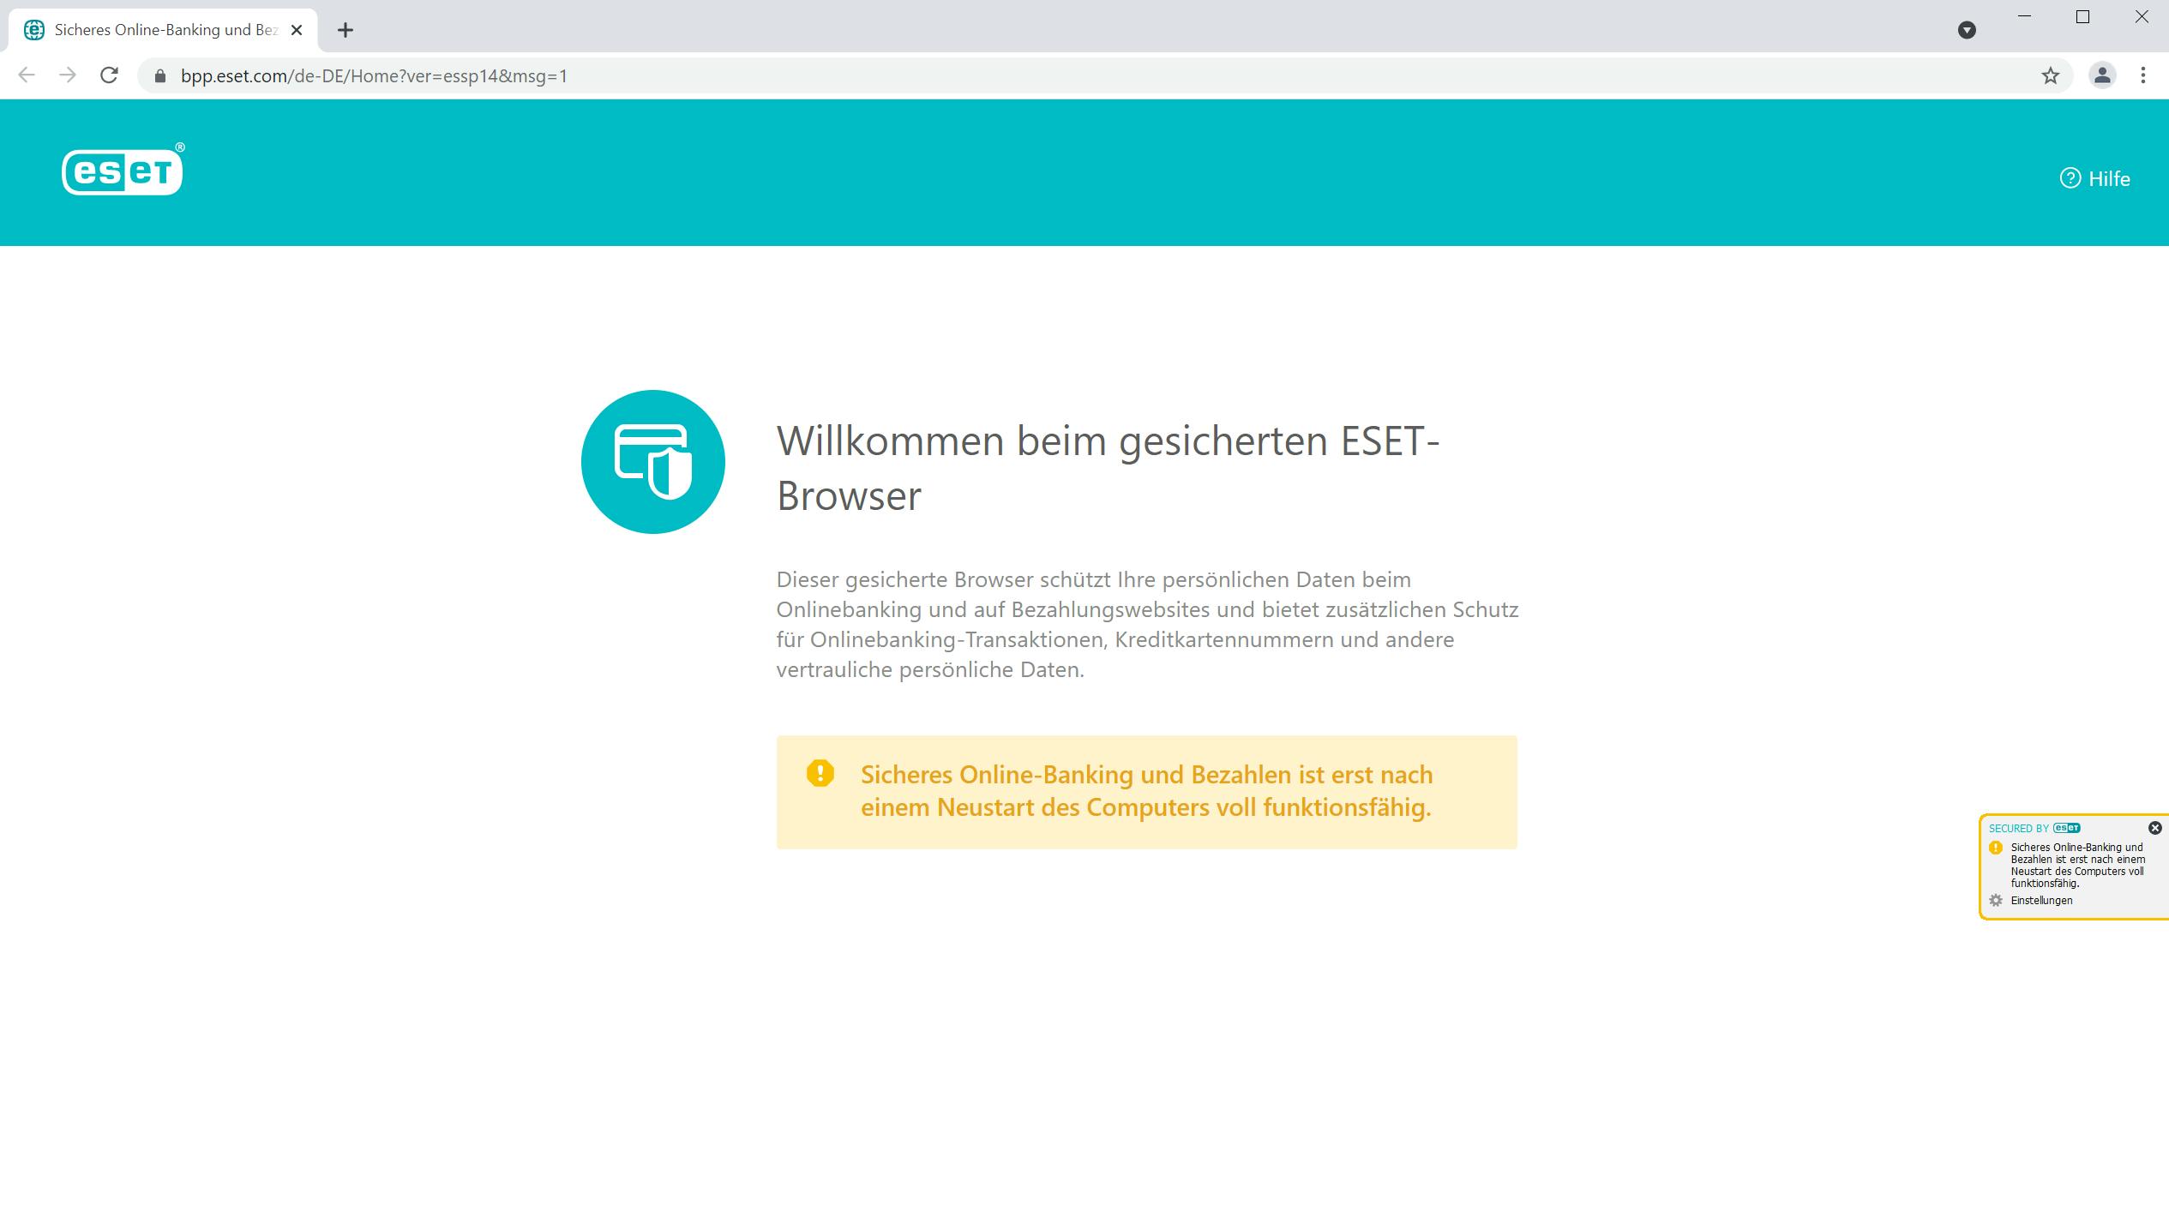
Task: Open a new browser tab
Action: coord(345,30)
